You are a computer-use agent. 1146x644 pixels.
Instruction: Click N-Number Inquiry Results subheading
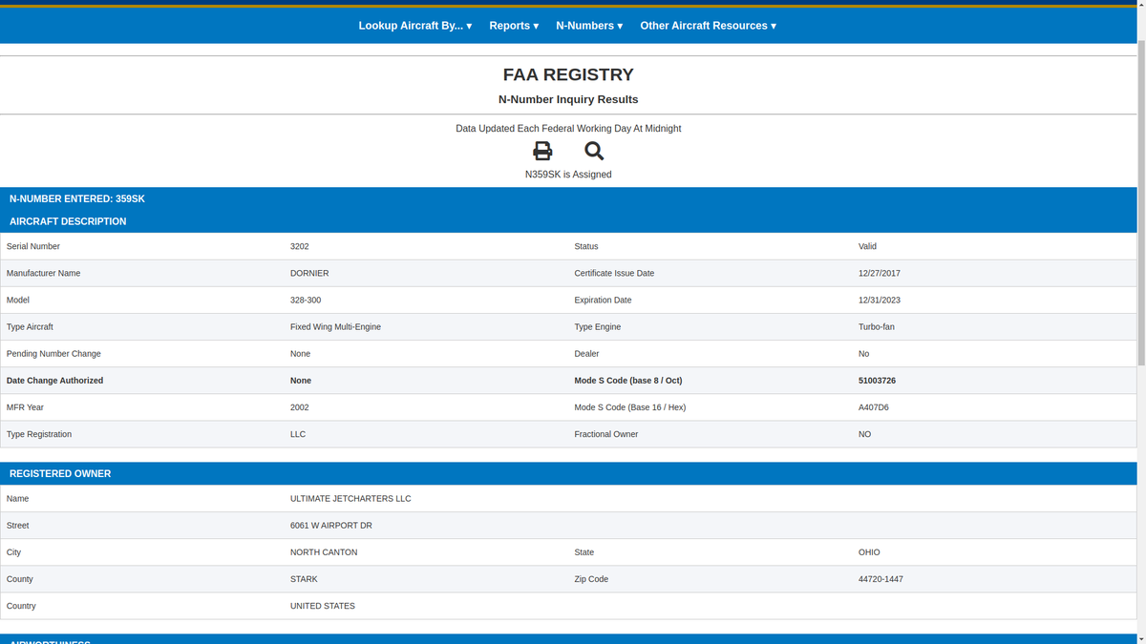[x=568, y=99]
